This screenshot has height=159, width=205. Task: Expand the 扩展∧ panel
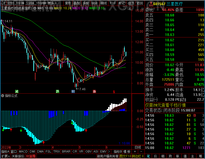6,156
